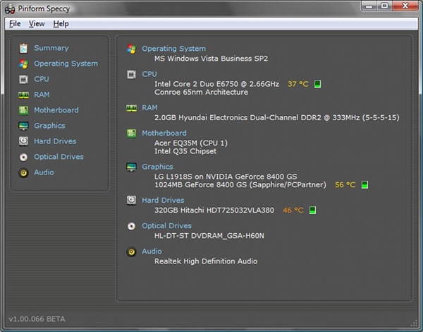Open the CPU heading link in summary
This screenshot has width=423, height=332.
(149, 74)
